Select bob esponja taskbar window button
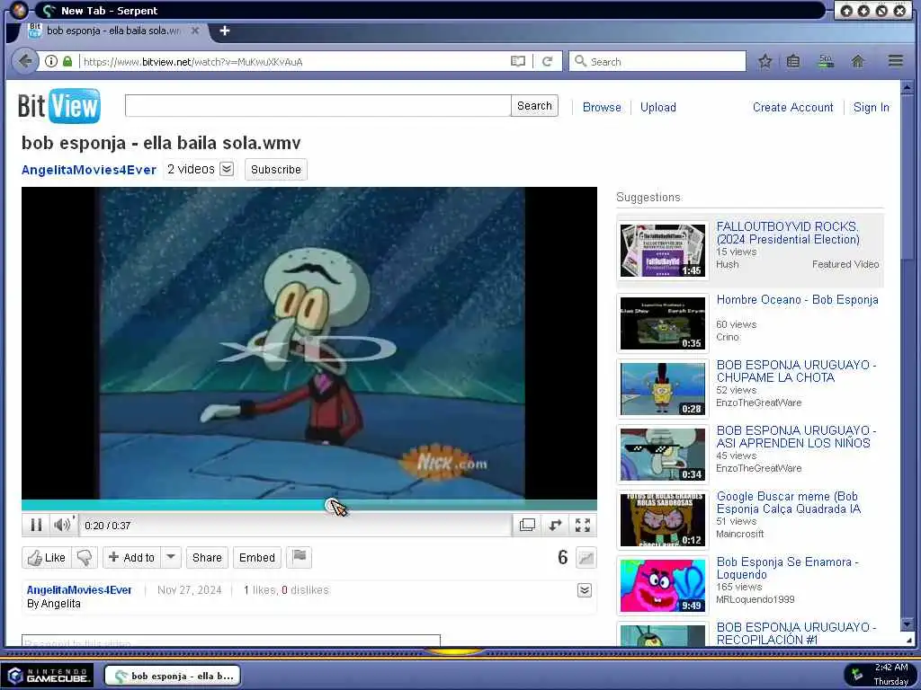The height and width of the screenshot is (690, 921). tap(173, 676)
